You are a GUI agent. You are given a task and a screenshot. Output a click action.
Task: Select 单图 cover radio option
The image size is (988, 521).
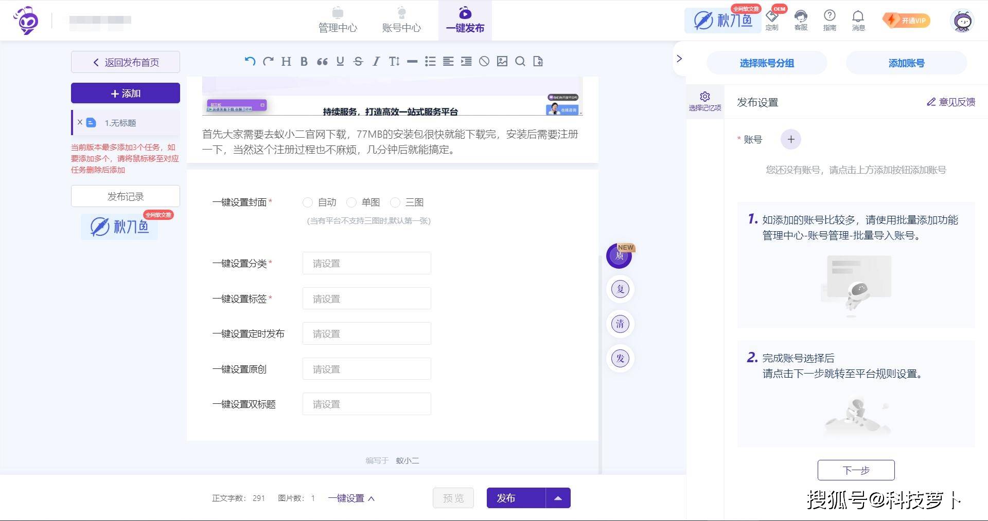351,202
